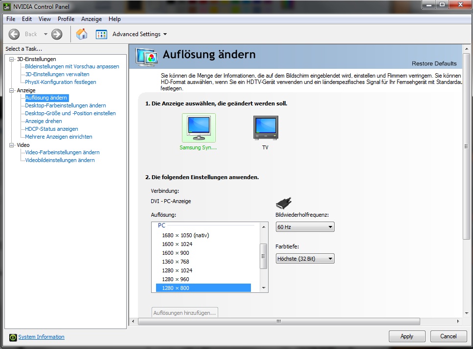The image size is (473, 349).
Task: Go to the Home icon in toolbar
Action: tap(82, 34)
